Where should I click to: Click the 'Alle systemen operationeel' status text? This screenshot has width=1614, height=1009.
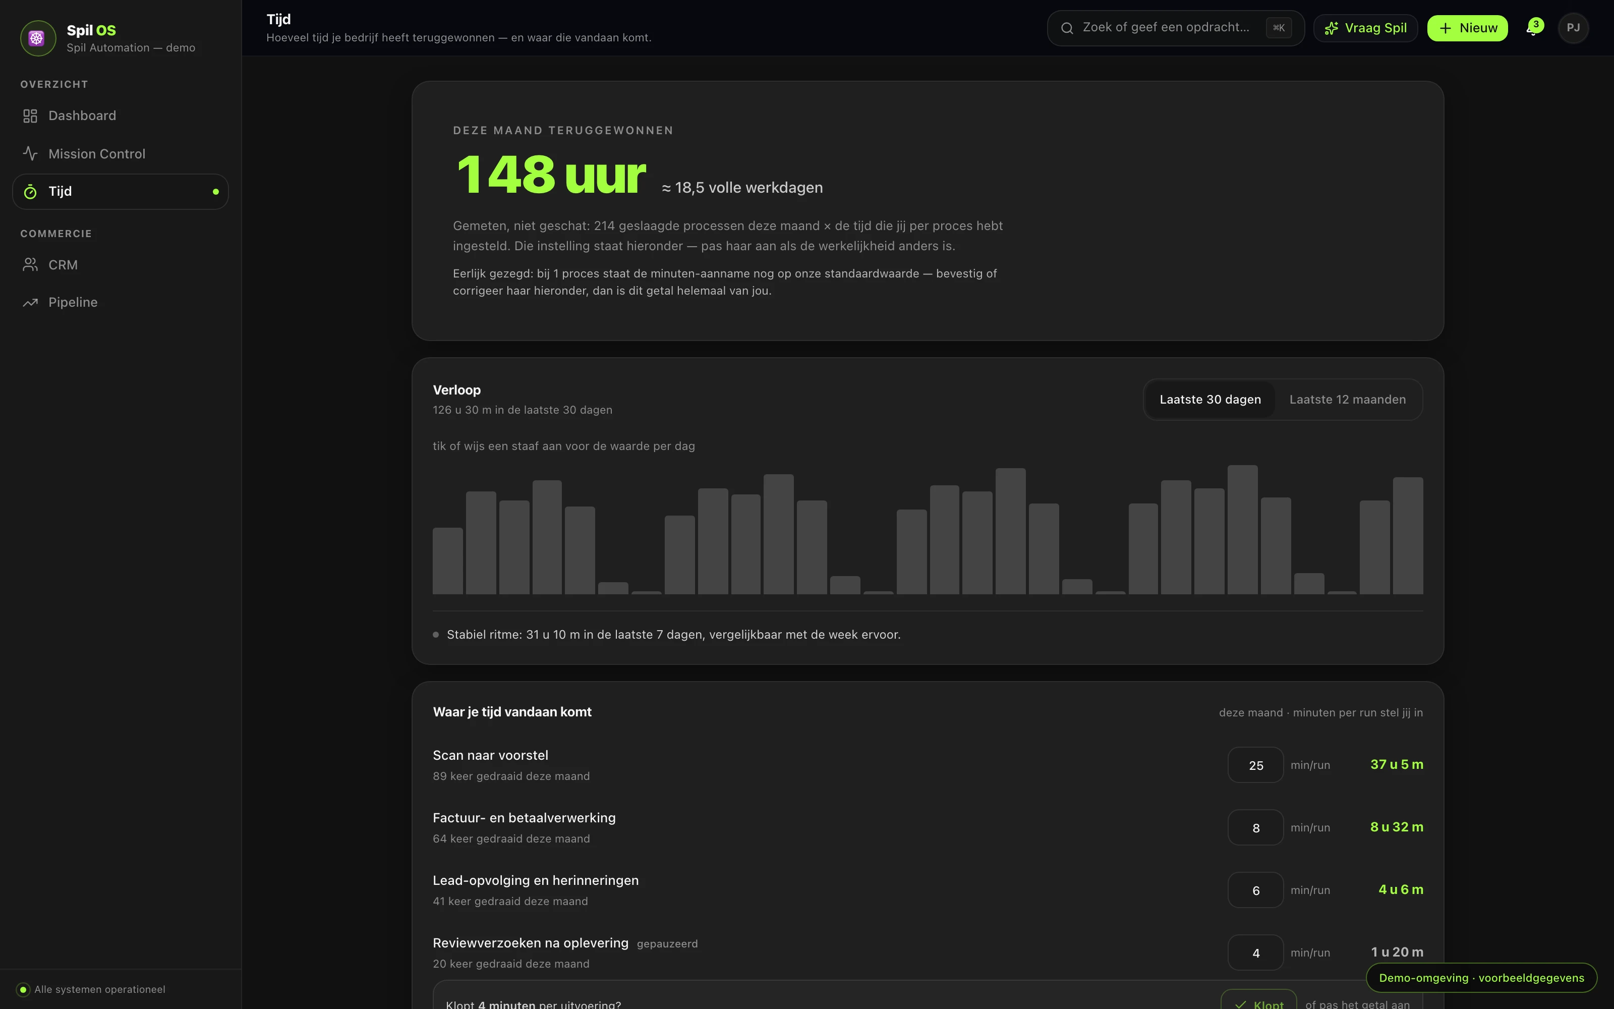100,990
